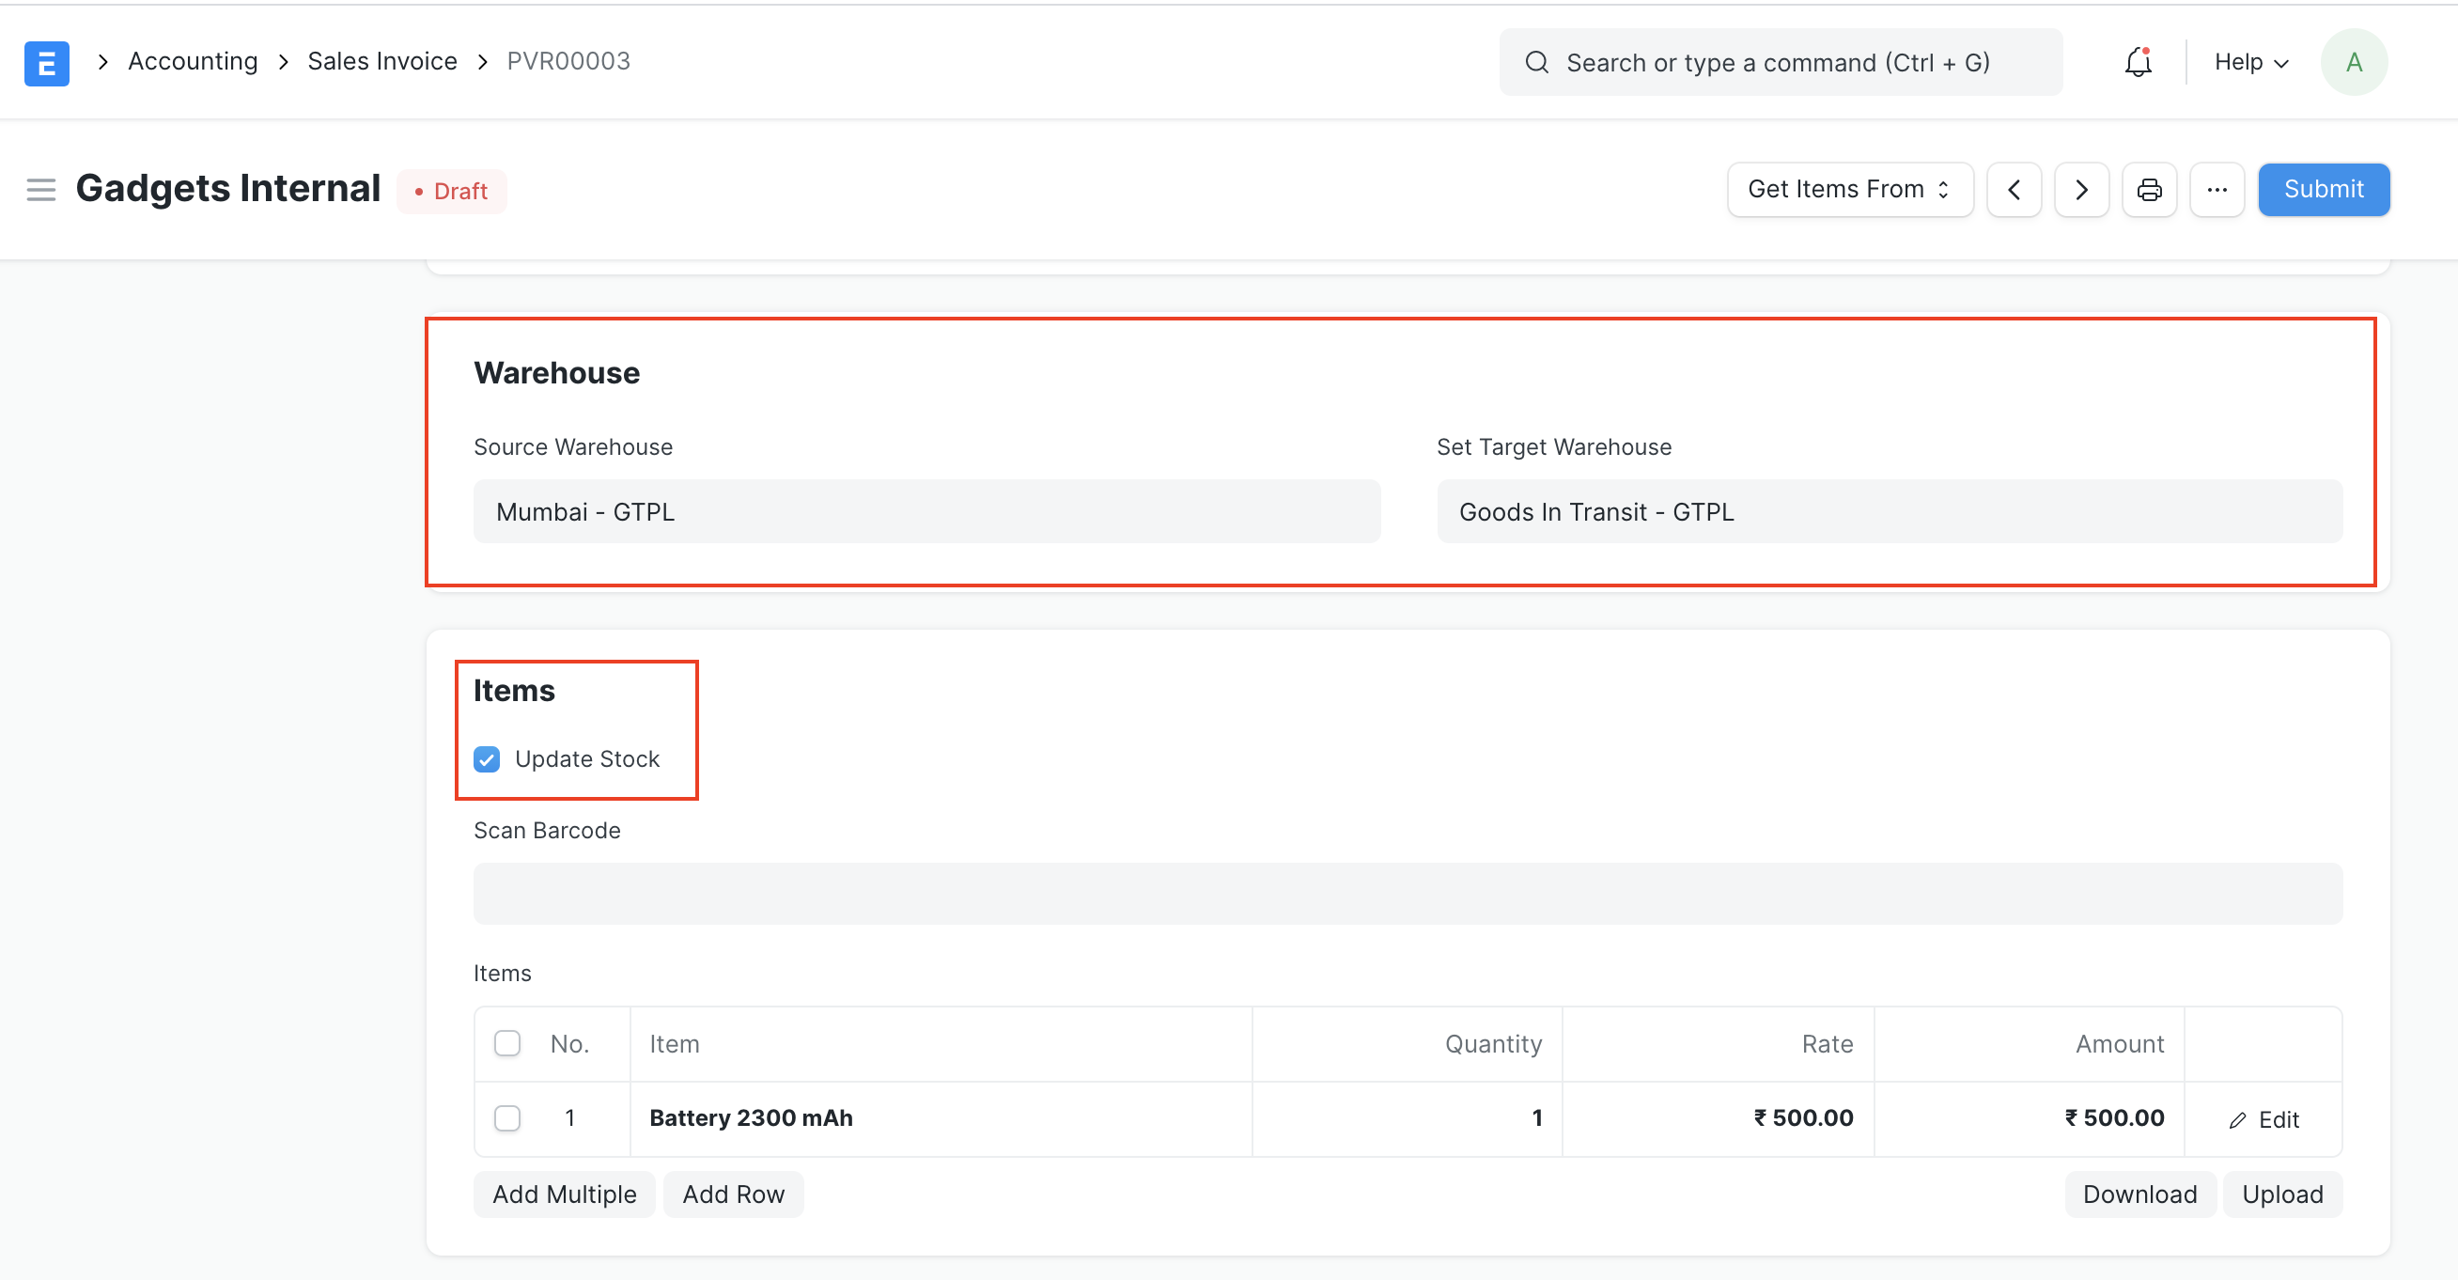Open the Help dropdown menu

click(x=2250, y=63)
